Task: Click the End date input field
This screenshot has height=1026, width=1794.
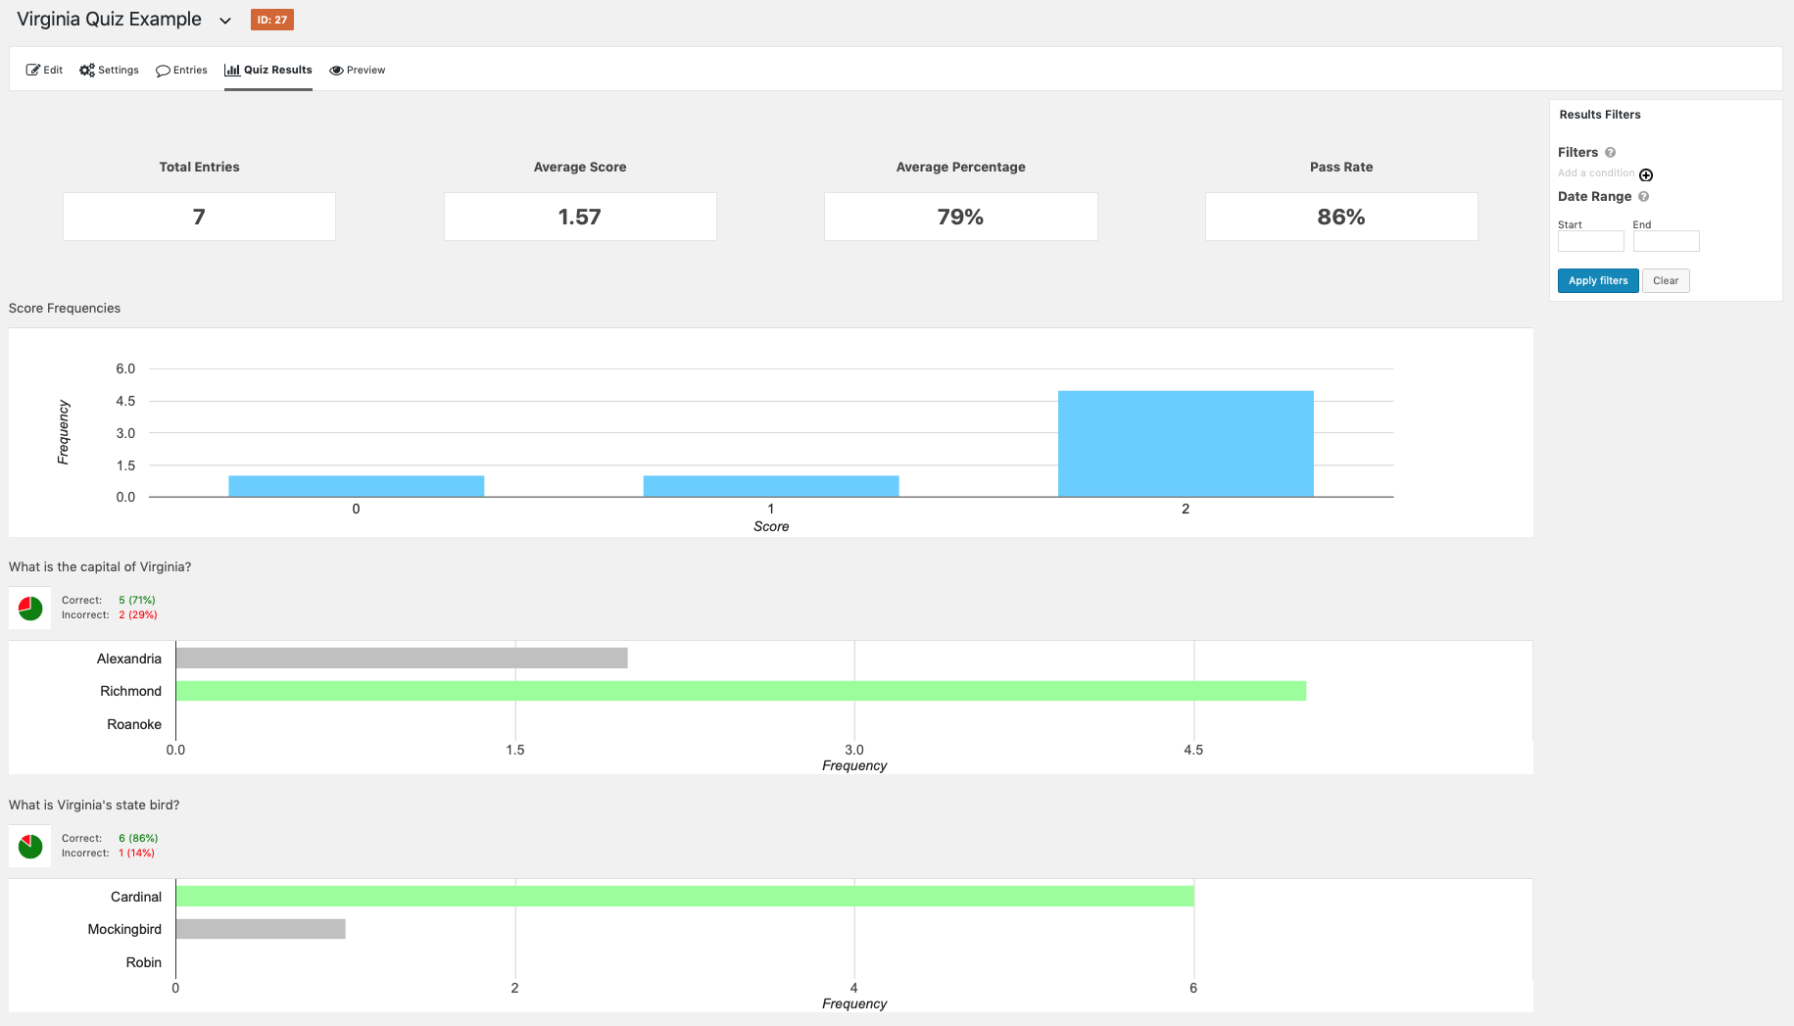Action: 1666,241
